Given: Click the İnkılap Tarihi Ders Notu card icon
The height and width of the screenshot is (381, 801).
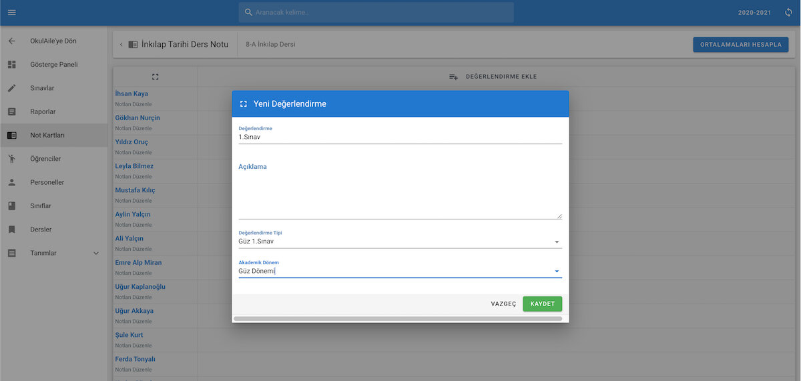Looking at the screenshot, I should [x=133, y=45].
